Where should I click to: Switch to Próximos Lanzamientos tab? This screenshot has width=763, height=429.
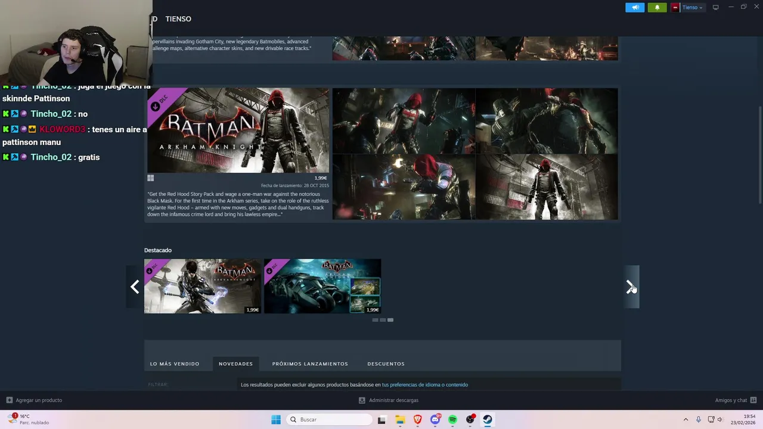point(310,363)
